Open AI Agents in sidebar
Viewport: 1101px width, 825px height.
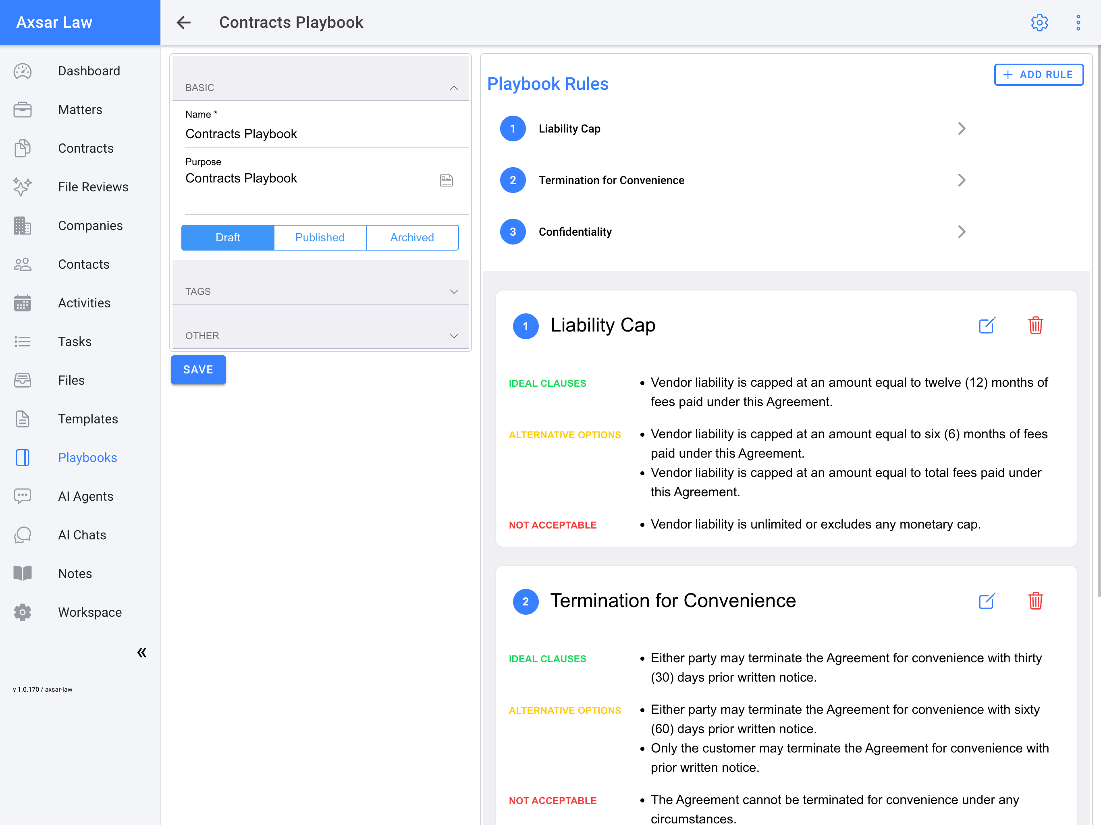click(x=85, y=496)
